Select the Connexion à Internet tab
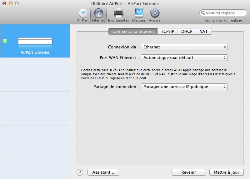The image size is (250, 179). click(133, 31)
